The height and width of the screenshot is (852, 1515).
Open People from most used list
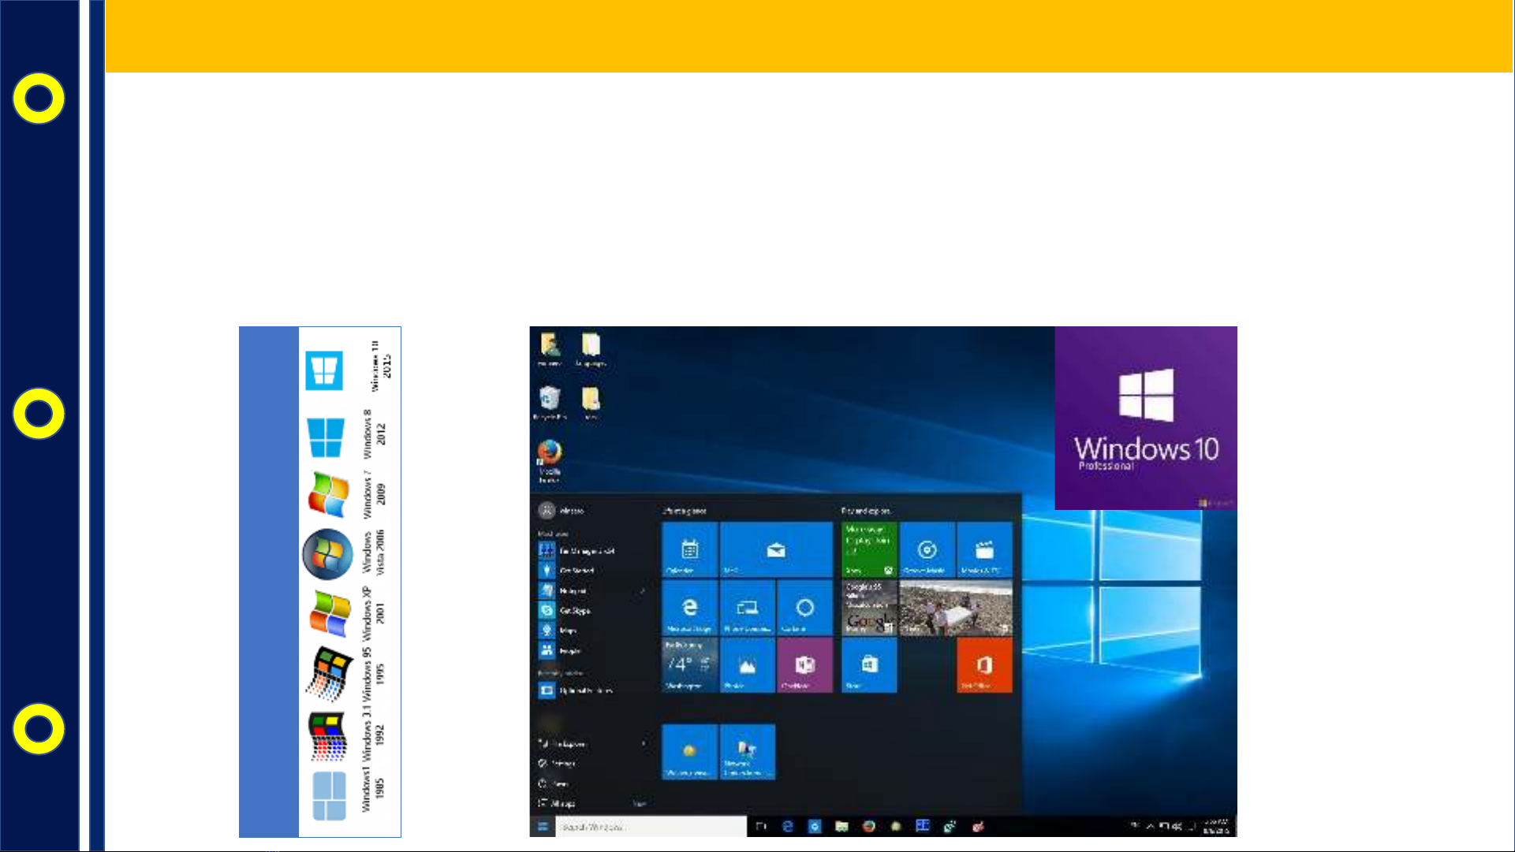(x=560, y=651)
